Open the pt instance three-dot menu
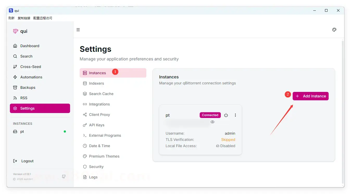The width and height of the screenshot is (351, 194). click(235, 115)
